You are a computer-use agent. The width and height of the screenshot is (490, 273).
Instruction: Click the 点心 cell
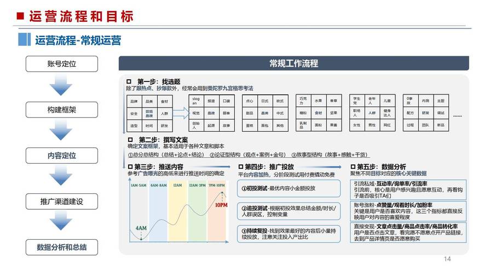pos(250,101)
